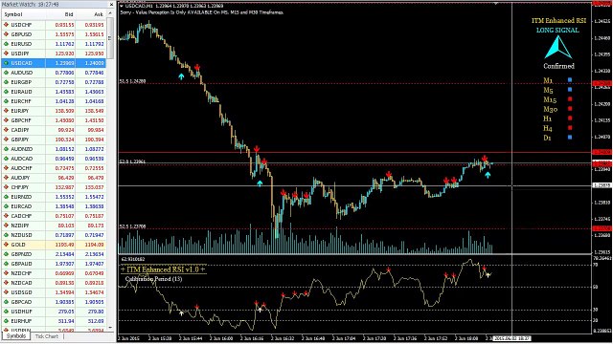Click the green up icon beside EURCHF
613x344 pixels.
tap(6, 101)
